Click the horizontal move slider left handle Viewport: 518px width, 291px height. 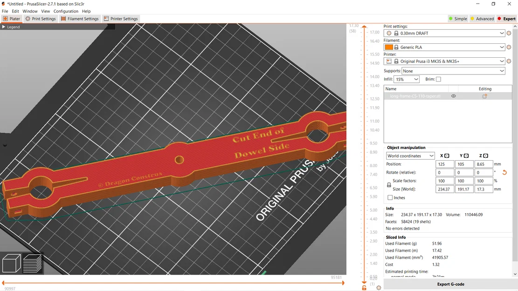pos(3,283)
